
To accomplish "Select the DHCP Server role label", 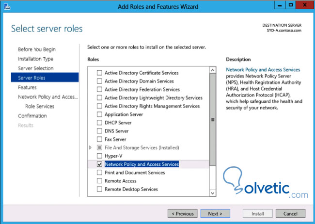I will tap(118, 123).
